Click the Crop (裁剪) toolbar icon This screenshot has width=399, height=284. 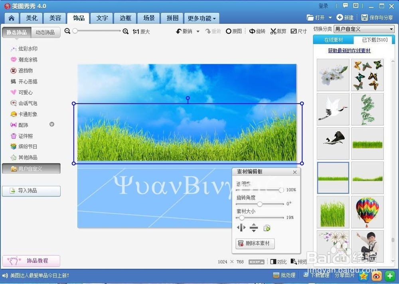tap(278, 31)
